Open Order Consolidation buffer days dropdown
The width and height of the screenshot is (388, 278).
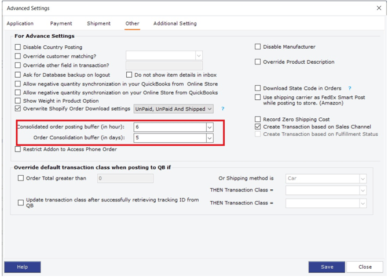(x=209, y=138)
